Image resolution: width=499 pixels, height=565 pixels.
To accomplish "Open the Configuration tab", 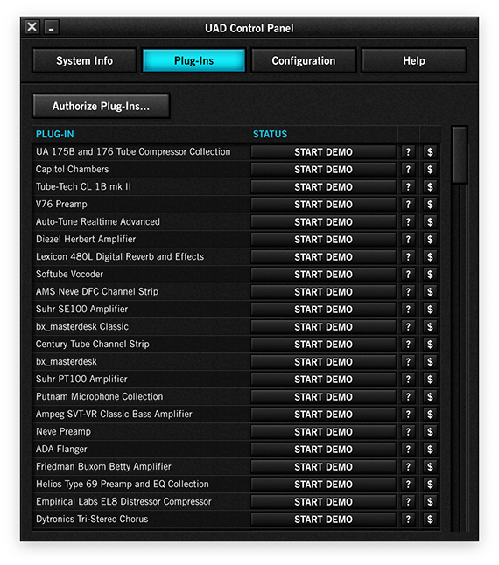I will point(304,60).
